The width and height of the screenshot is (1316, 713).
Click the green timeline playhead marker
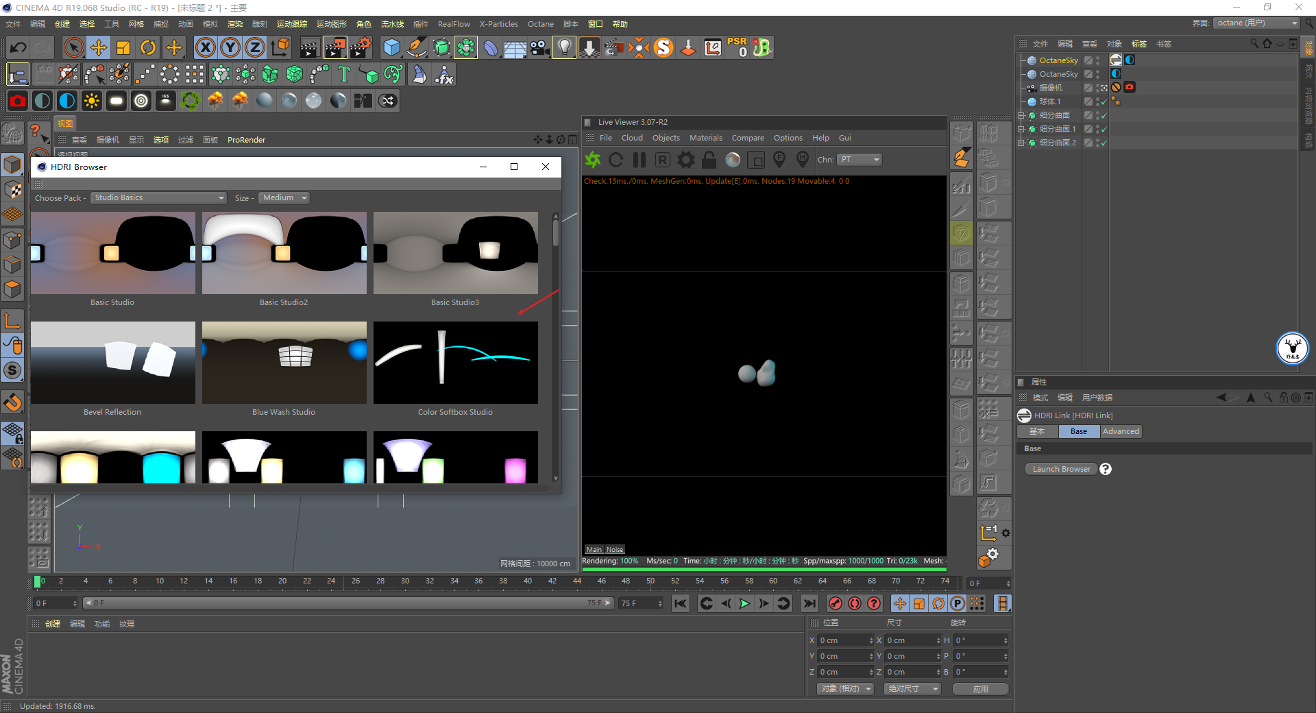click(38, 582)
